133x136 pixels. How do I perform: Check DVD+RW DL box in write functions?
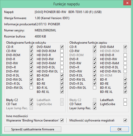coord(94,88)
